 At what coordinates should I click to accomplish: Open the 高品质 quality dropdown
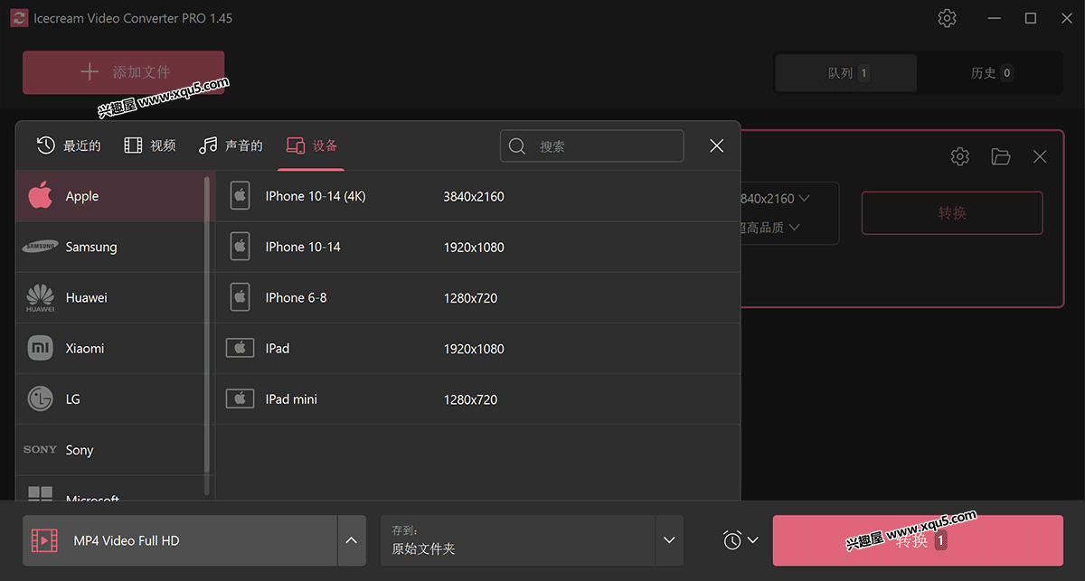[x=769, y=228]
